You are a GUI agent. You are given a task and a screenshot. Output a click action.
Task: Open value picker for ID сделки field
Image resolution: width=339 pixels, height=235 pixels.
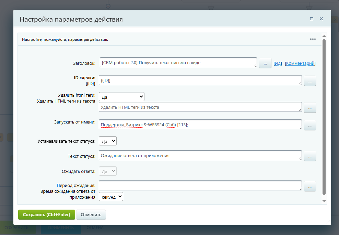[310, 81]
